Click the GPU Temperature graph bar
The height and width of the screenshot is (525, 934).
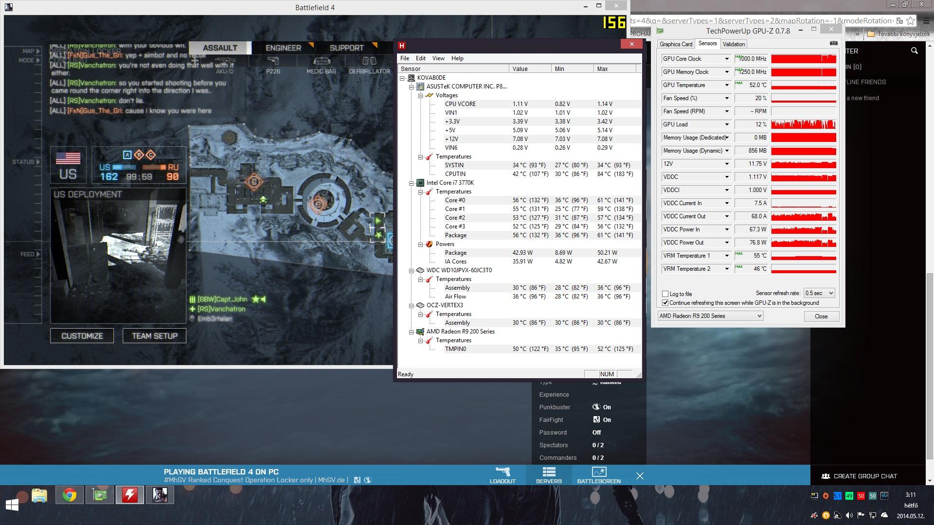click(804, 85)
